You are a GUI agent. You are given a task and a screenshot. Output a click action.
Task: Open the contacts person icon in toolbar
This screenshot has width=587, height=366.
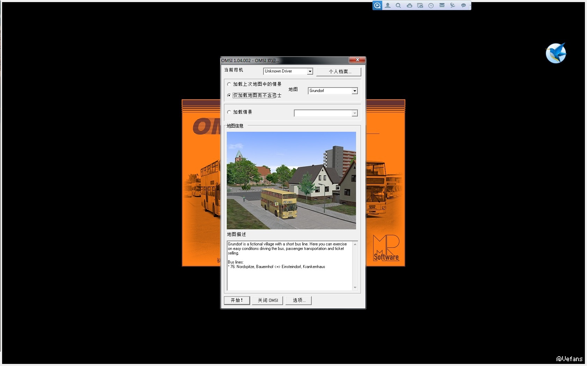point(388,6)
